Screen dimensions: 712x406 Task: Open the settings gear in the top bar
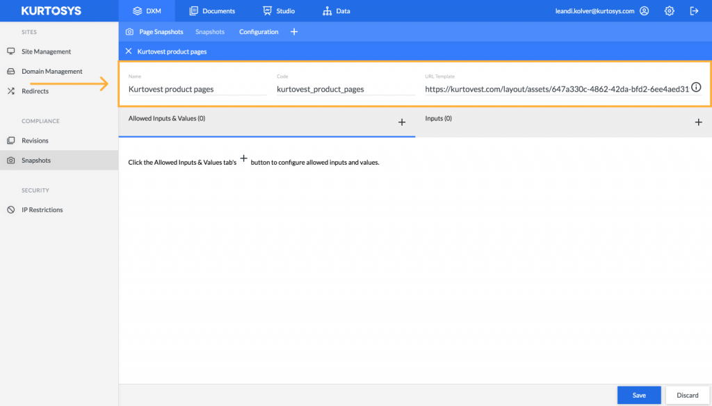coord(668,10)
